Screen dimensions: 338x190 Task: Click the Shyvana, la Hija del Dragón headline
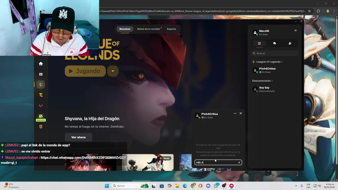coord(92,119)
